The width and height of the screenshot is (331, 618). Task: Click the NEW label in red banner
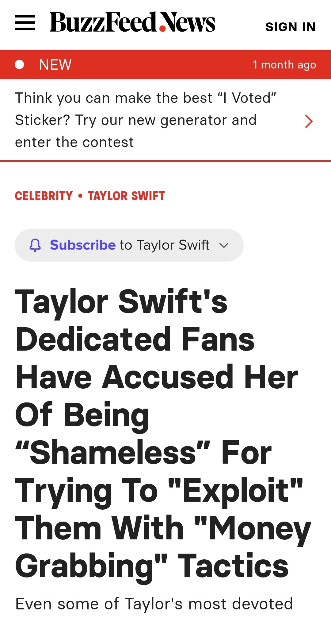[x=55, y=65]
